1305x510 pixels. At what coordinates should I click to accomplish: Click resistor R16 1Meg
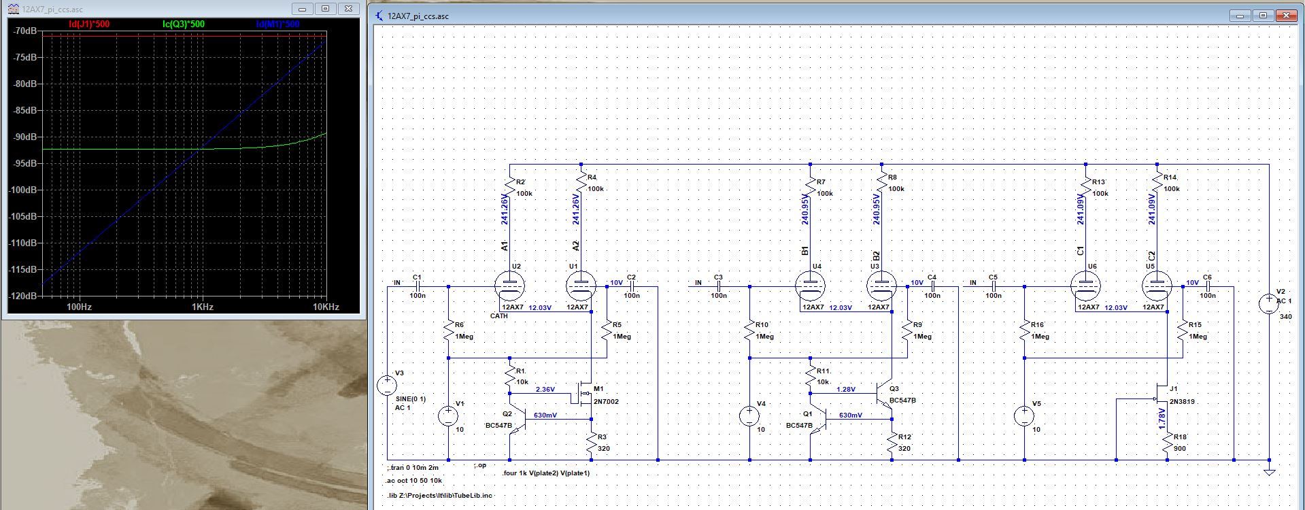tap(1024, 331)
